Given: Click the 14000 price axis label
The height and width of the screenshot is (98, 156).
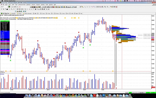Looking at the screenshot, I should pos(153,20).
